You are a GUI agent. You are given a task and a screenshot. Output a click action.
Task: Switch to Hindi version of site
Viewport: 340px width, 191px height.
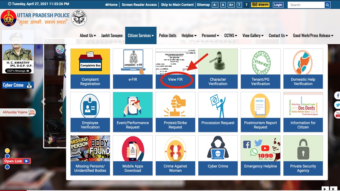[260, 5]
